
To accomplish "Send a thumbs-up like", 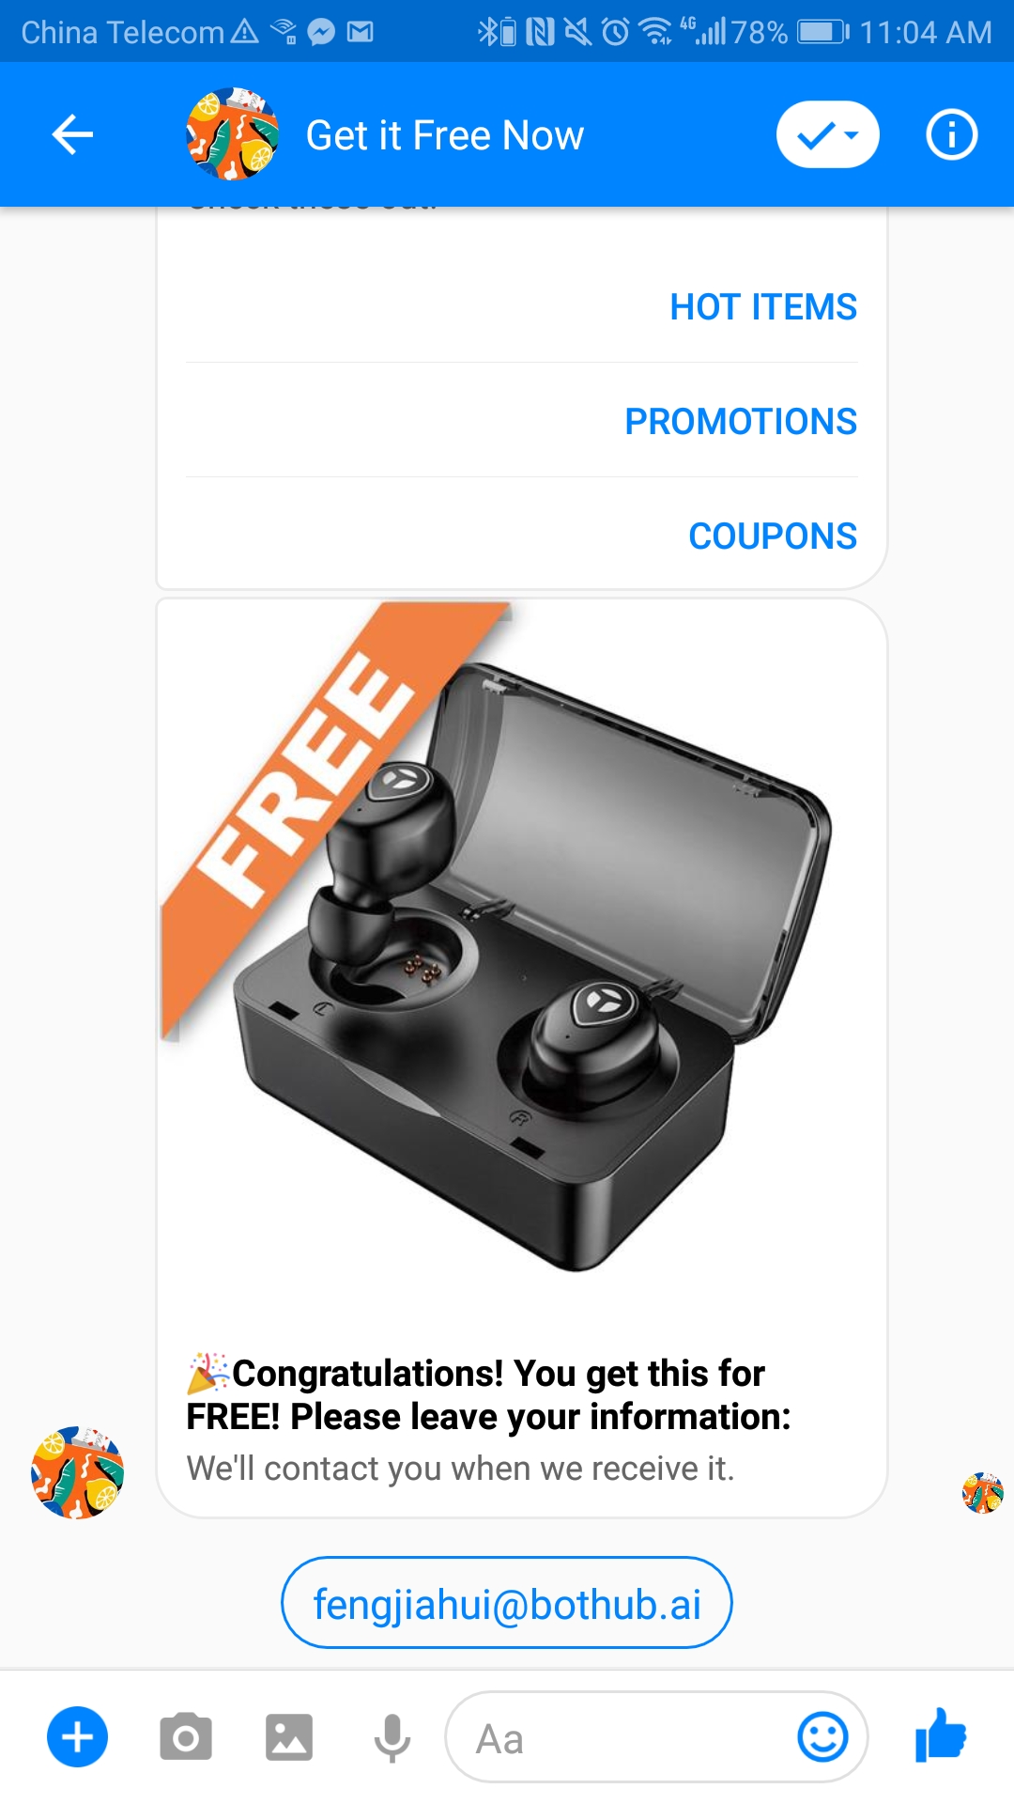I will [941, 1734].
